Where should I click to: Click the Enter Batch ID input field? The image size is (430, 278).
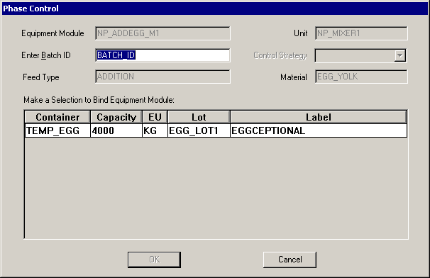tap(162, 55)
